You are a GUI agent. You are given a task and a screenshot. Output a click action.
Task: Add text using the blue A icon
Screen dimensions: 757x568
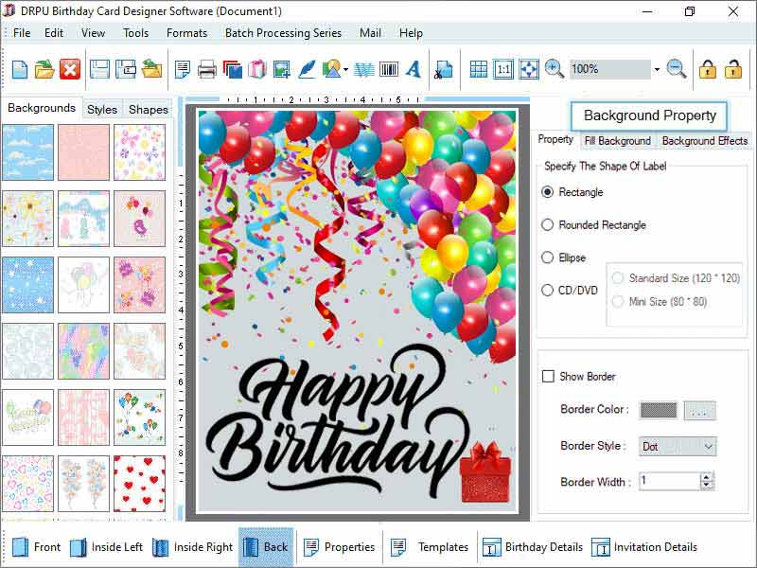point(413,68)
